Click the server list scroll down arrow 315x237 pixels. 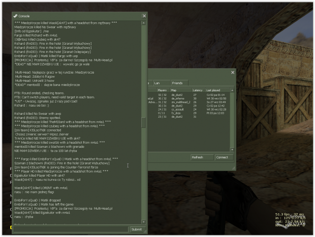pyautogui.click(x=232, y=150)
